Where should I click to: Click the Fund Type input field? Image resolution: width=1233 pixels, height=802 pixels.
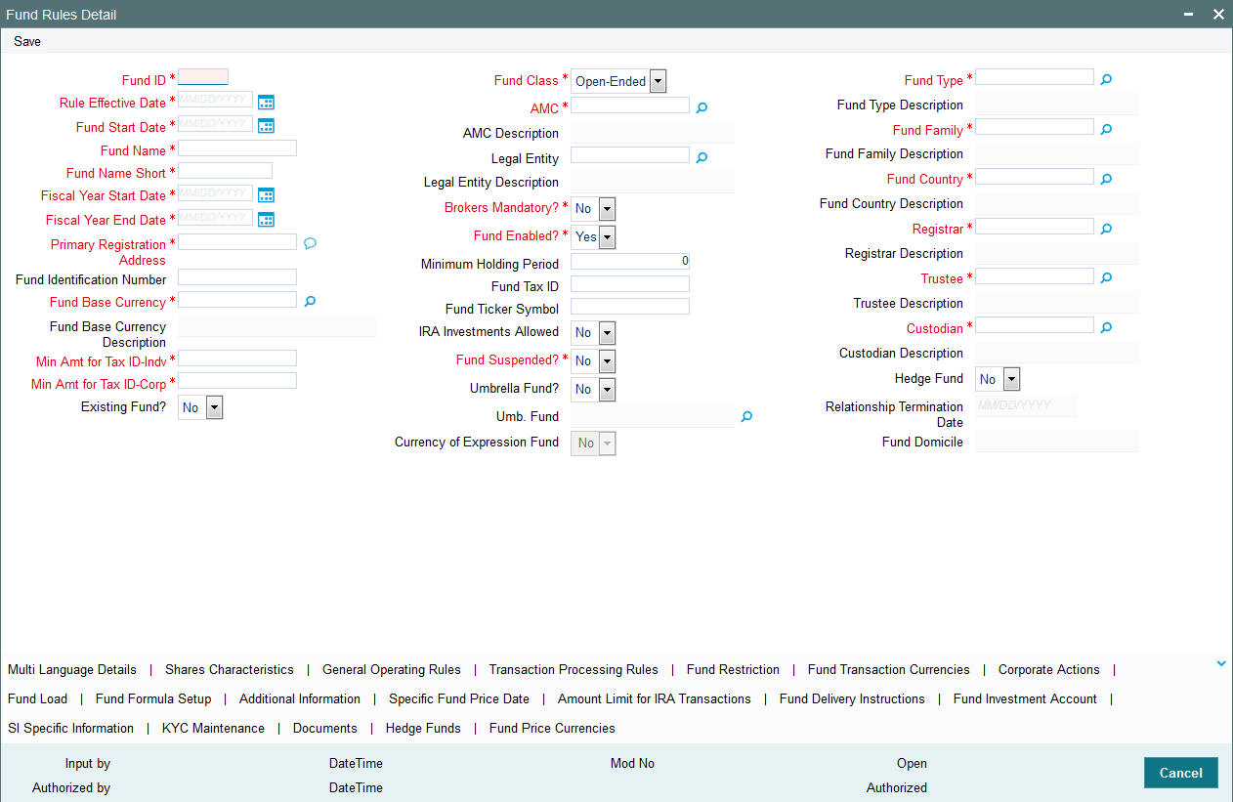1035,77
